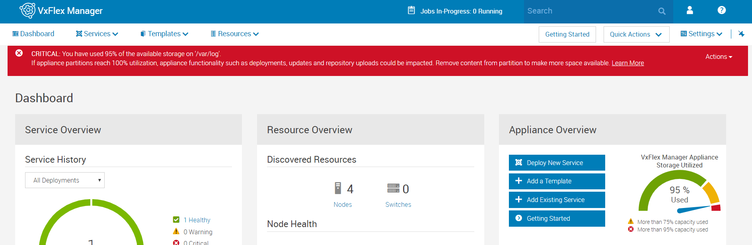This screenshot has height=245, width=752.
Task: Click the Switches device icon
Action: coord(393,188)
